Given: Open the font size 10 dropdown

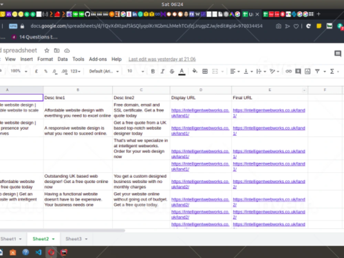Looking at the screenshot, I should 136,71.
